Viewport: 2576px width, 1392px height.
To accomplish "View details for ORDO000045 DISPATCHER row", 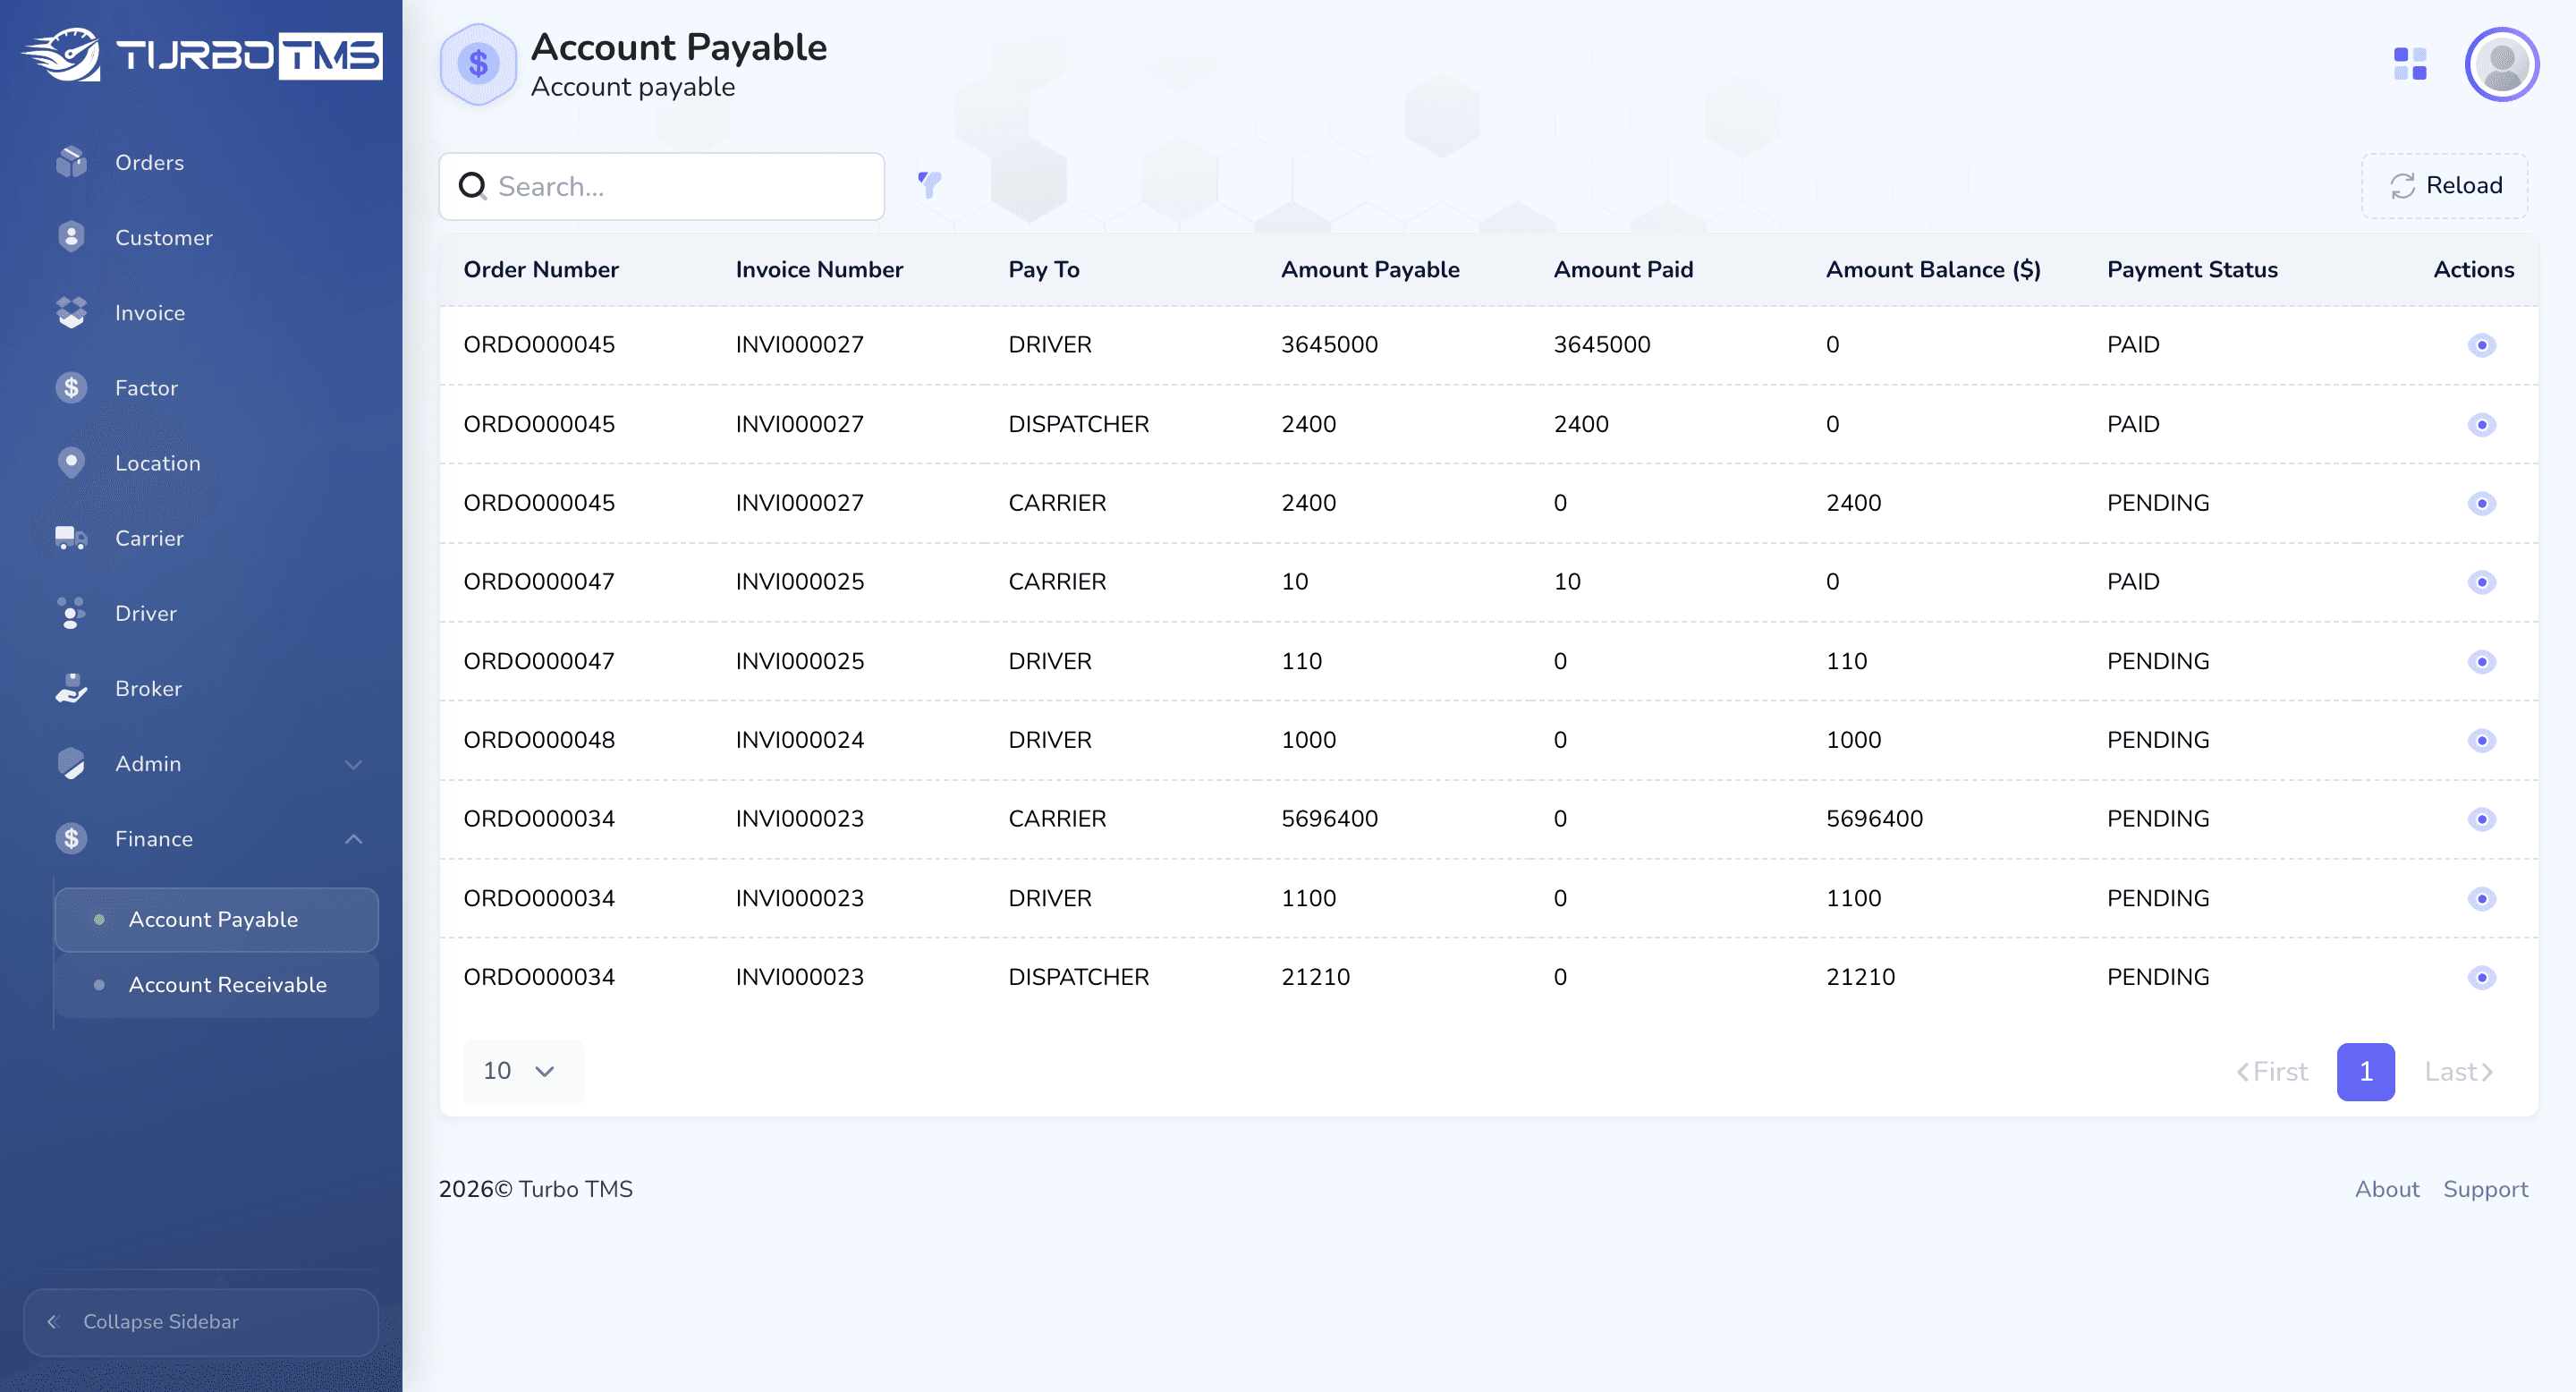I will pos(2481,424).
